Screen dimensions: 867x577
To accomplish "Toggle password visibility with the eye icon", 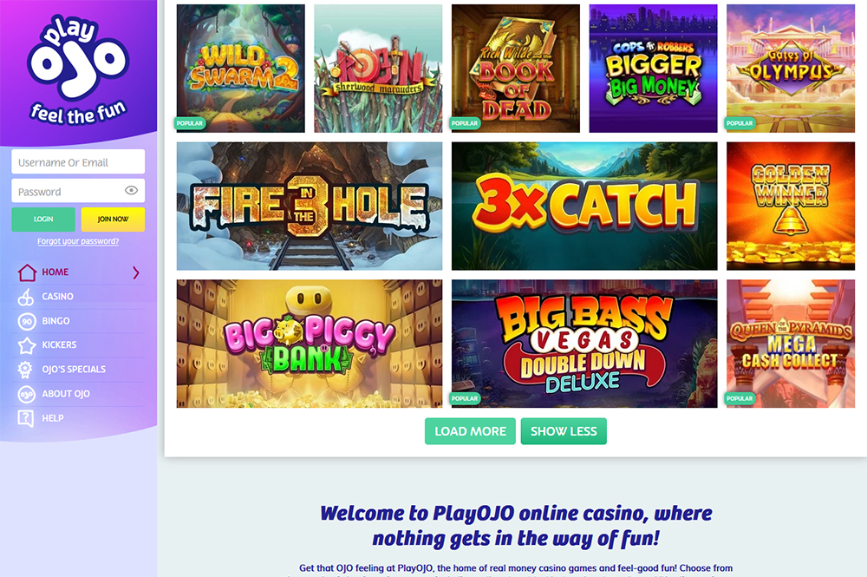I will click(131, 190).
